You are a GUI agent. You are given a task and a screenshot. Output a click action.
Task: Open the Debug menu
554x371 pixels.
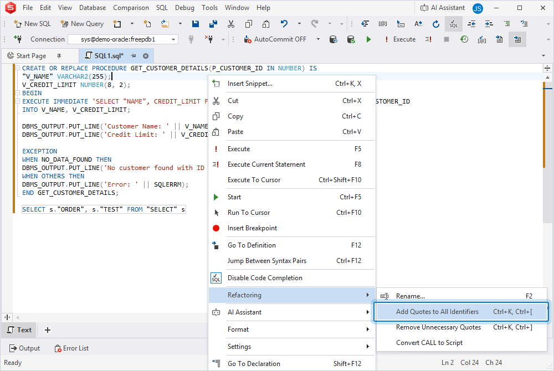(184, 7)
